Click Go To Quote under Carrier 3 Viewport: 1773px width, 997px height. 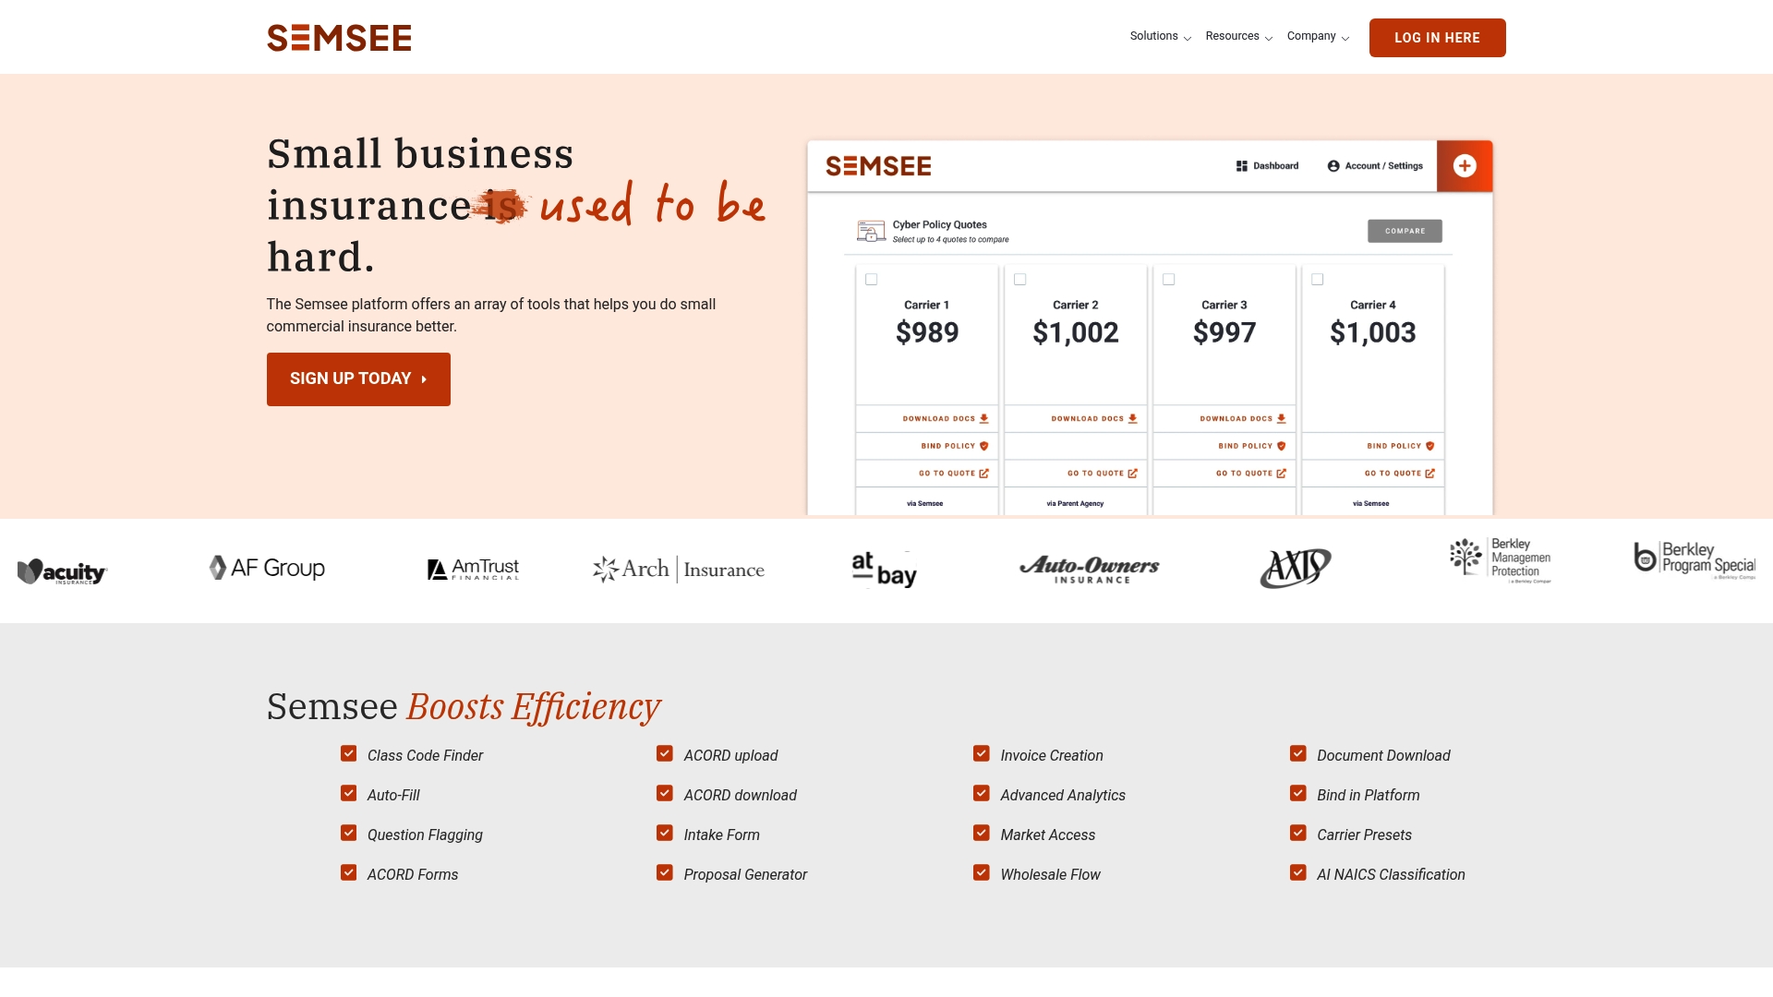pyautogui.click(x=1251, y=474)
